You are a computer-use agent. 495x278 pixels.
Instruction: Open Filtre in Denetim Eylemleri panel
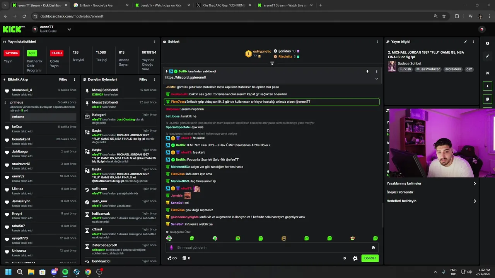click(143, 80)
